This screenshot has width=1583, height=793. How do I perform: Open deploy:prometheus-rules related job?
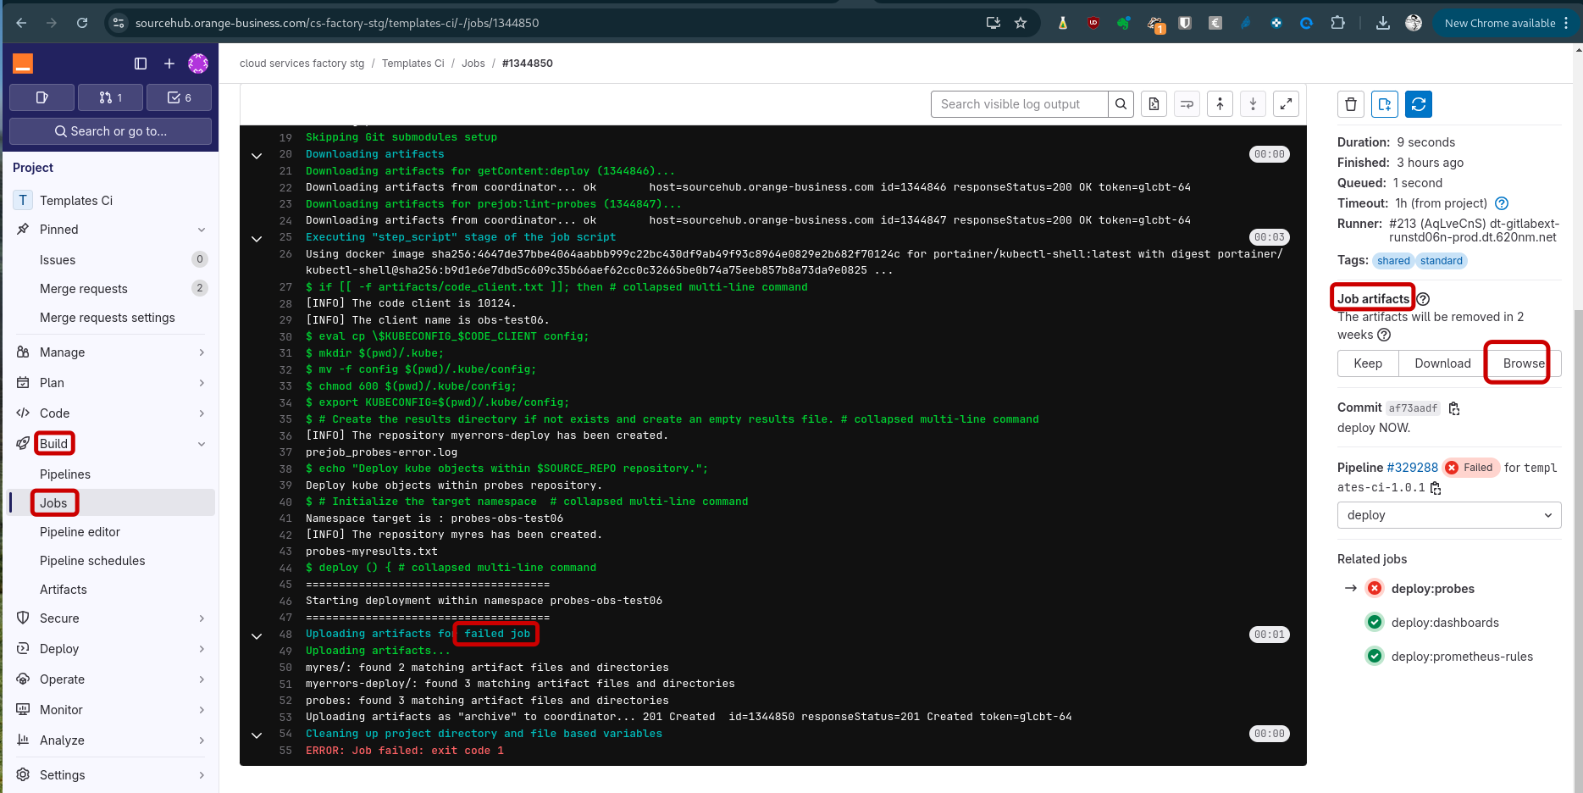click(x=1462, y=657)
